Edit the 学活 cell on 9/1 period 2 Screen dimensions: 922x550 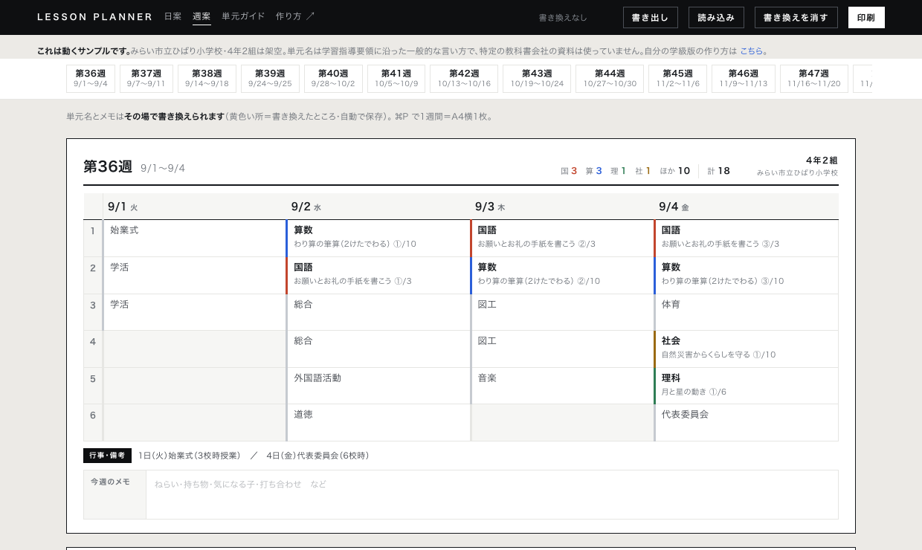click(x=194, y=275)
